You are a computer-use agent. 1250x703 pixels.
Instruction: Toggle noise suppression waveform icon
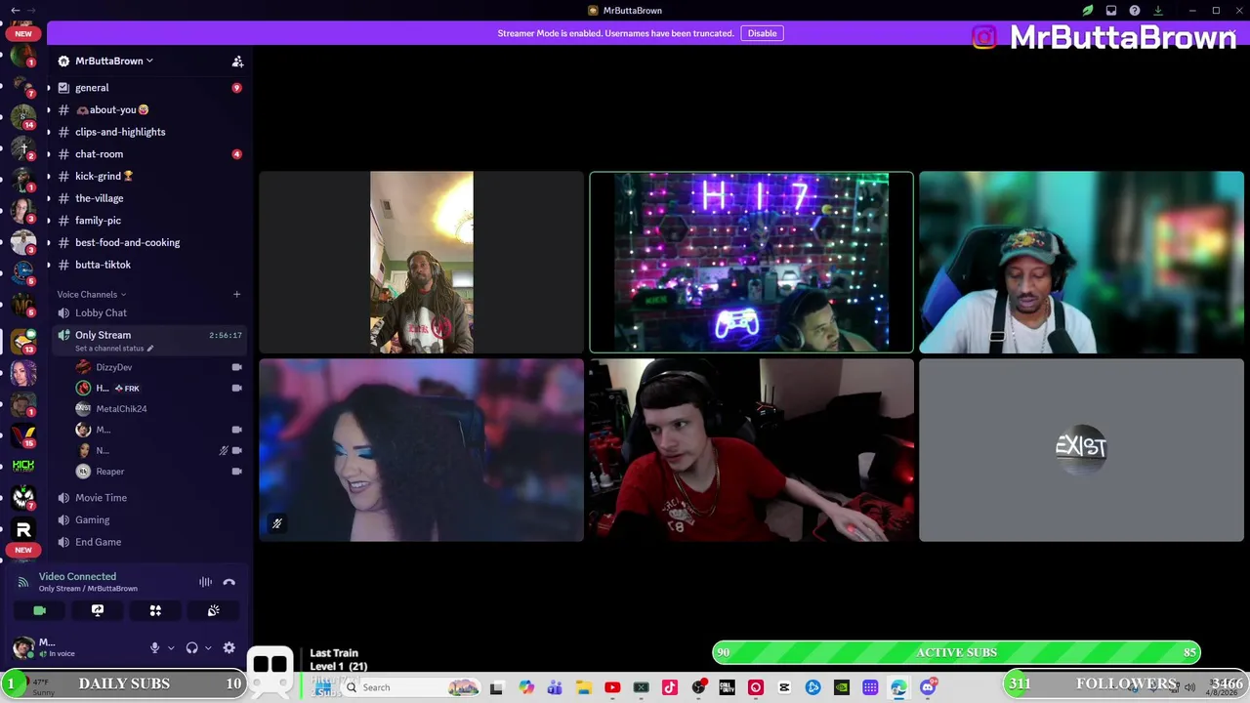tap(205, 582)
